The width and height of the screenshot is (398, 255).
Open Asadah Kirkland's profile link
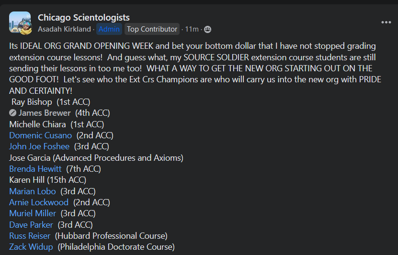pos(64,29)
